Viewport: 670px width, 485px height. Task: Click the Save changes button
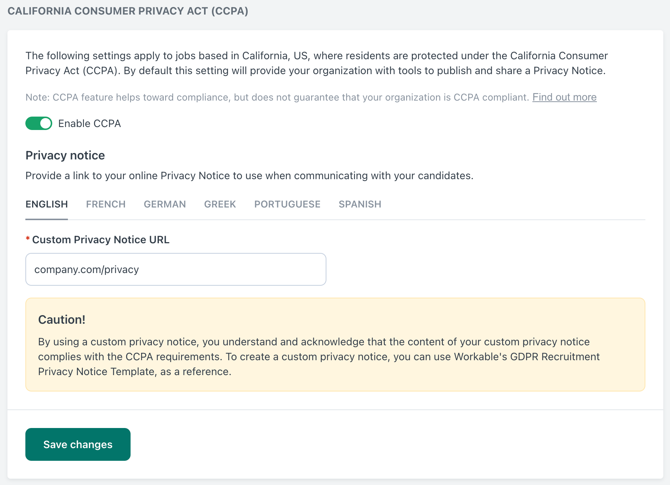tap(78, 444)
